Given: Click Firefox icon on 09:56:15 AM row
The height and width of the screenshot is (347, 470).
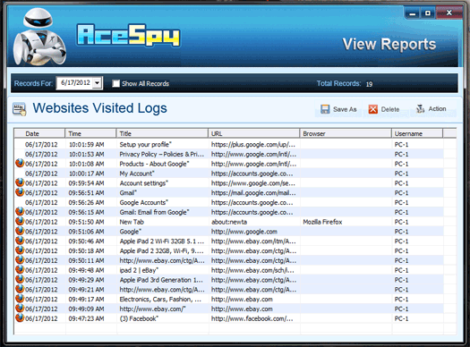Looking at the screenshot, I should pos(20,212).
